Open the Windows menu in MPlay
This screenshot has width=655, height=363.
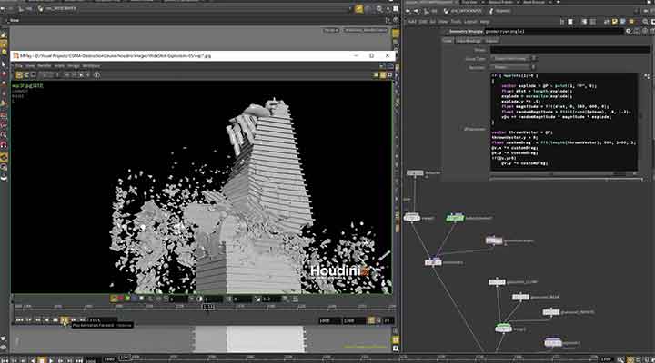point(91,66)
